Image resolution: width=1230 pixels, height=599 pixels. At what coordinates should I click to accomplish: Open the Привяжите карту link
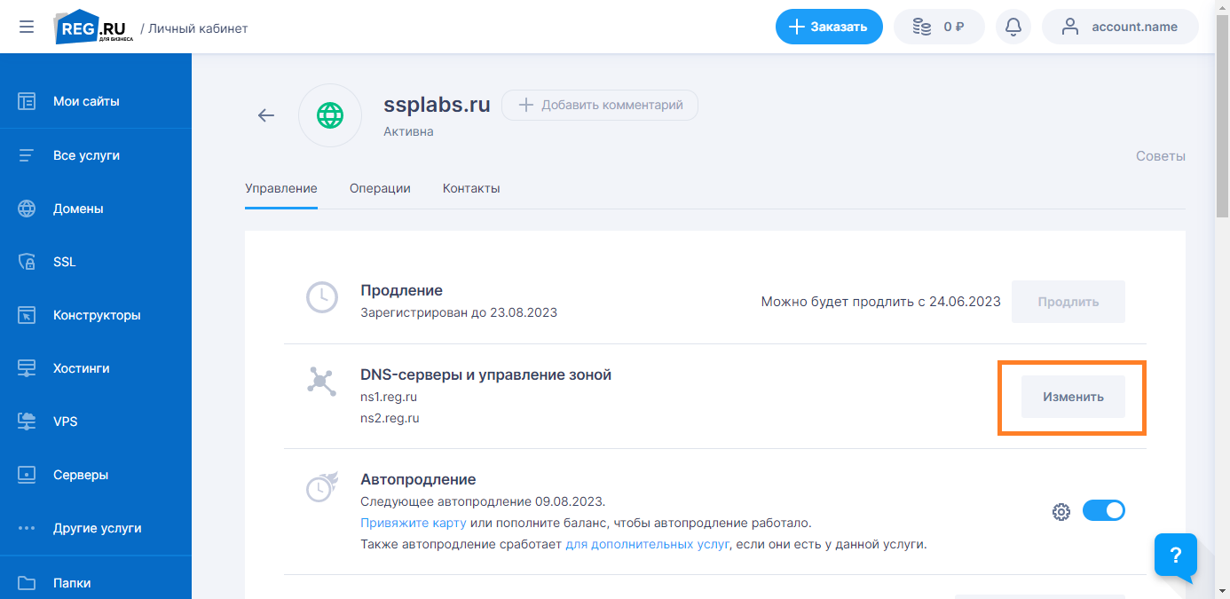click(x=414, y=523)
